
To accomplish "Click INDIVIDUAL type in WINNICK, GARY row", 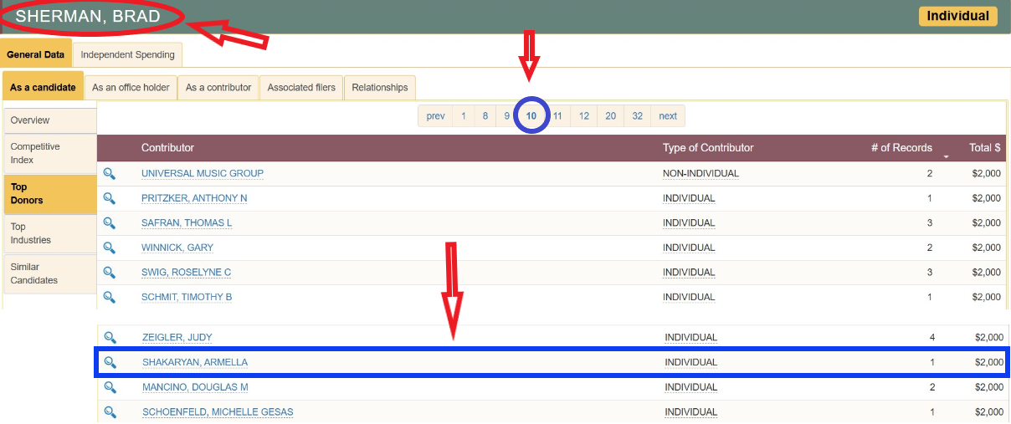I will [689, 248].
